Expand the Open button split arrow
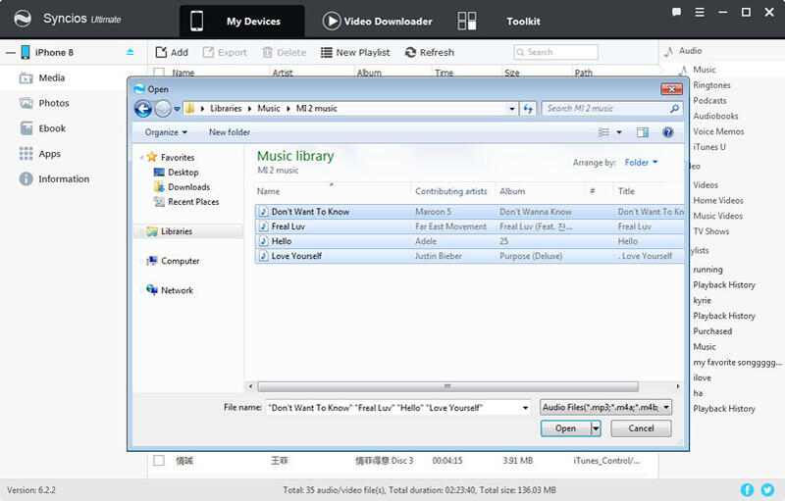The height and width of the screenshot is (501, 785). pyautogui.click(x=596, y=428)
